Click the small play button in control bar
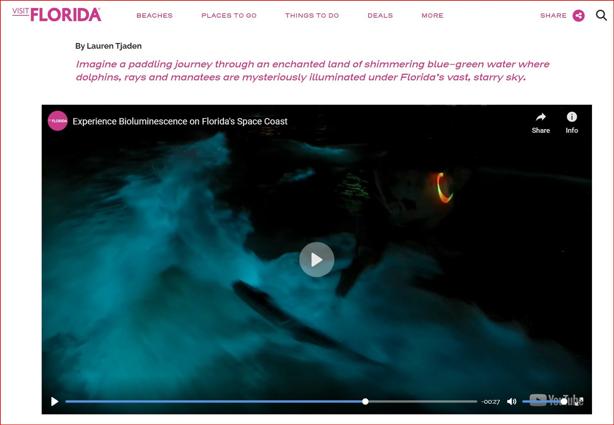The image size is (614, 425). click(x=55, y=402)
